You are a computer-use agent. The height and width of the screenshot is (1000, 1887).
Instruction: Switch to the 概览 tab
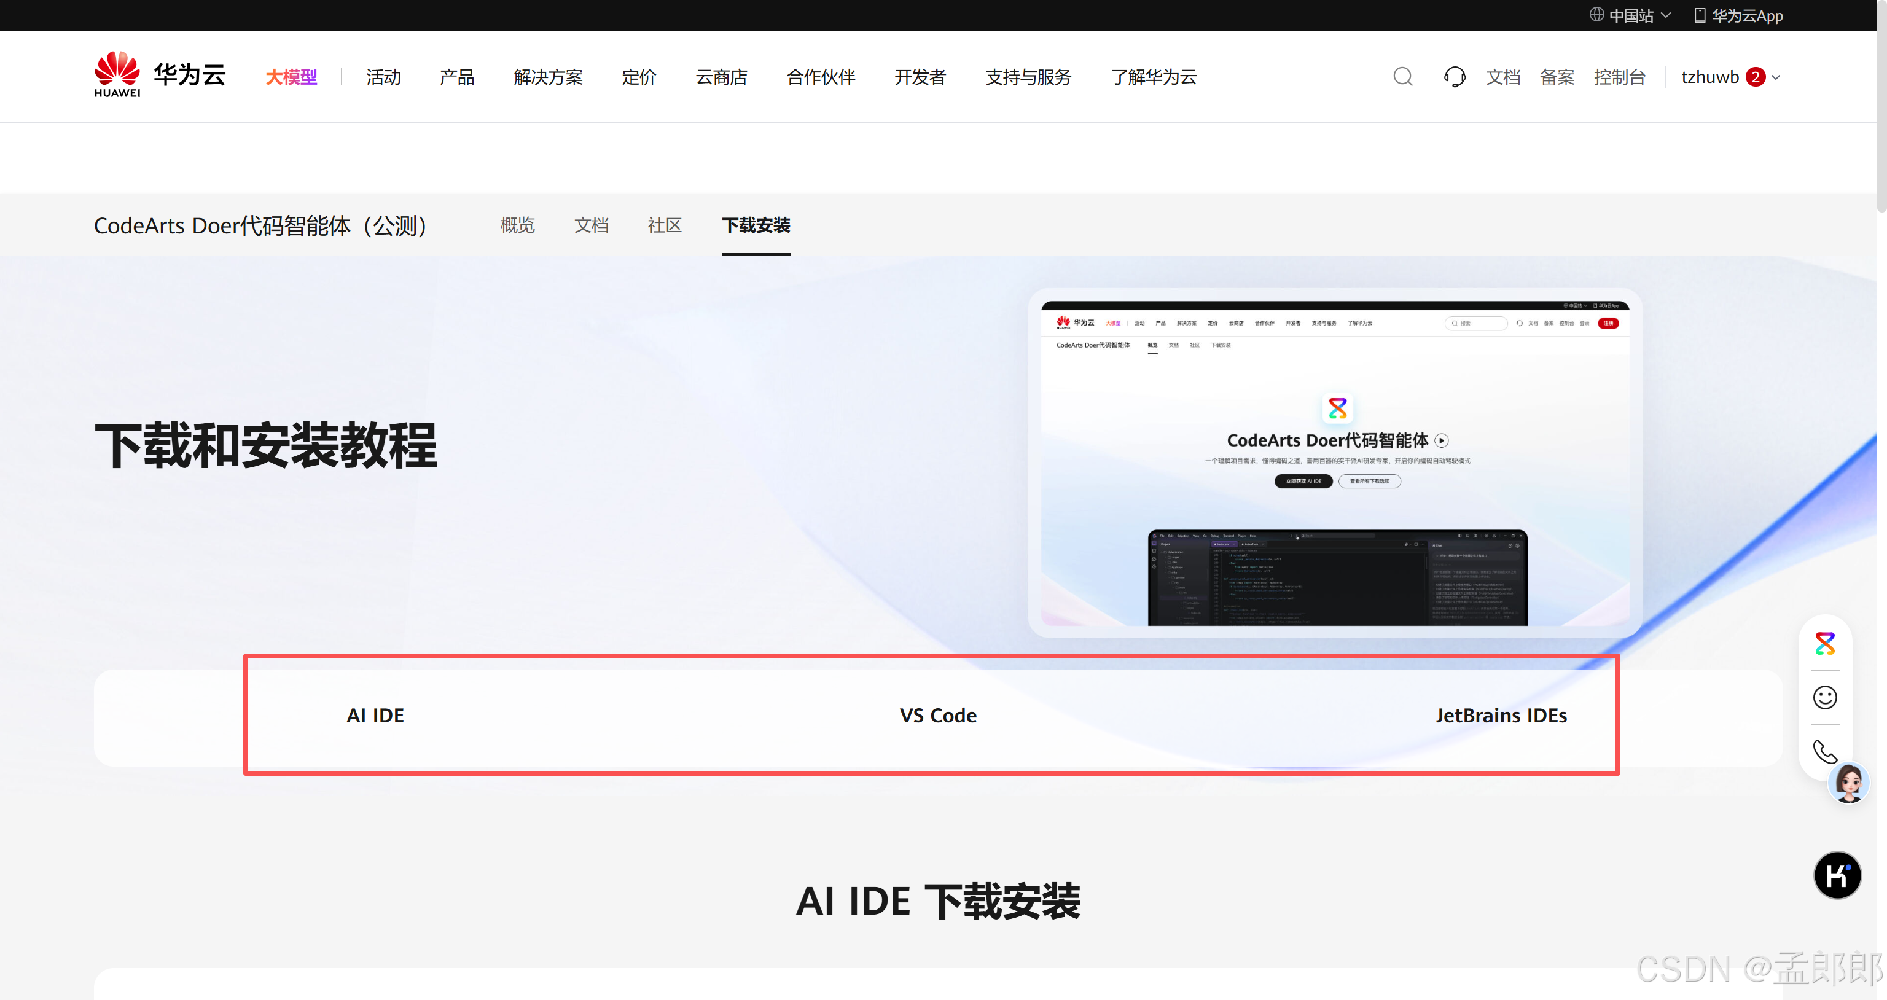(517, 225)
